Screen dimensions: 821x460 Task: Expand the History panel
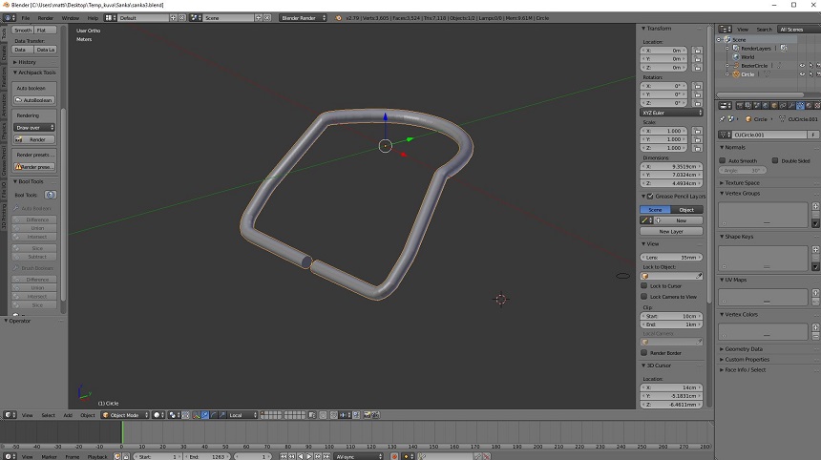[28, 62]
